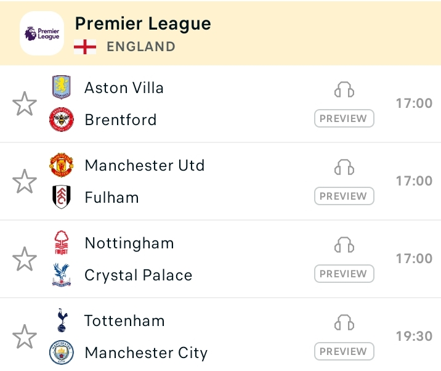Open the Premier League heading link

(x=143, y=24)
